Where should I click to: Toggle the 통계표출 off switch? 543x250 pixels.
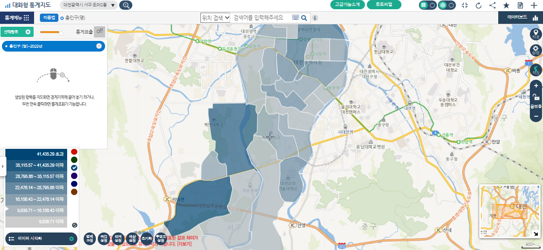[99, 32]
